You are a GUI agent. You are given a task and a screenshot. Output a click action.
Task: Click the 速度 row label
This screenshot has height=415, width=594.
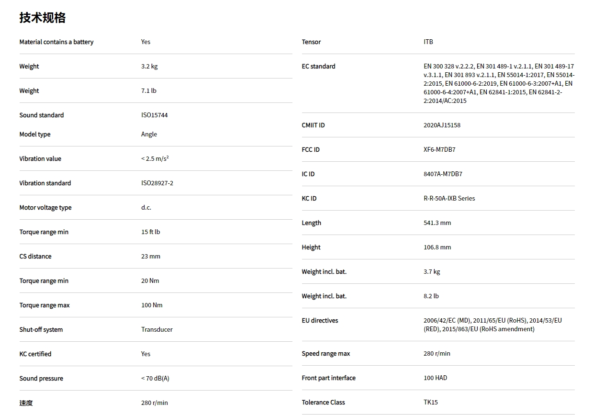coord(26,403)
